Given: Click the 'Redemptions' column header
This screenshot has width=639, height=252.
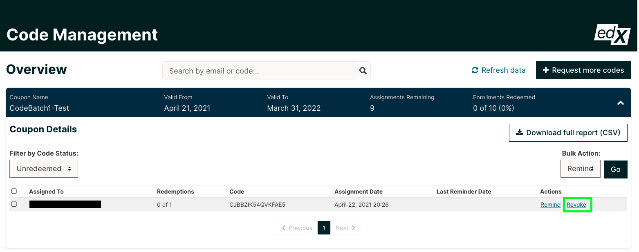Looking at the screenshot, I should 175,192.
